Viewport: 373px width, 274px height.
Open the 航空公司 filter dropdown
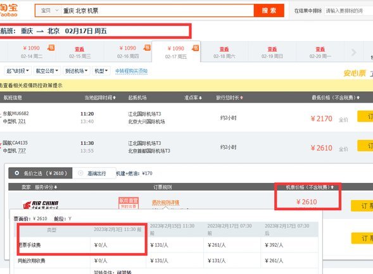click(x=47, y=71)
